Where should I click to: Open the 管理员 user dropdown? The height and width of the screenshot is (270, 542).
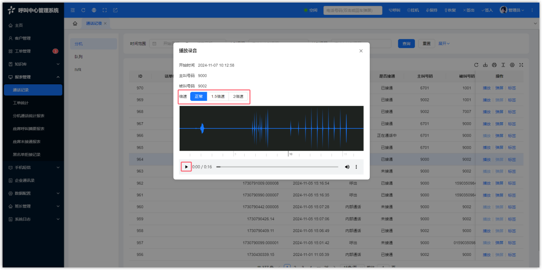[513, 10]
